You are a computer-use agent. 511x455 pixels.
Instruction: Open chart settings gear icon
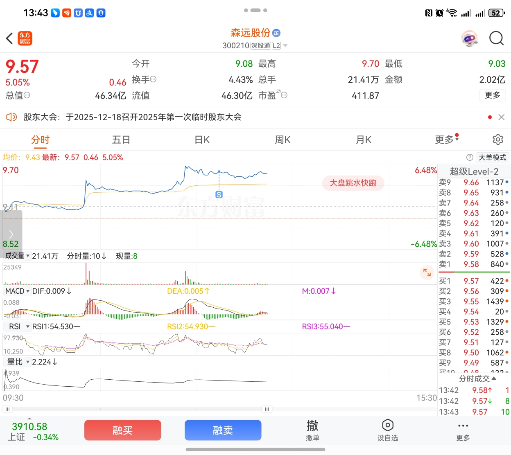[498, 140]
